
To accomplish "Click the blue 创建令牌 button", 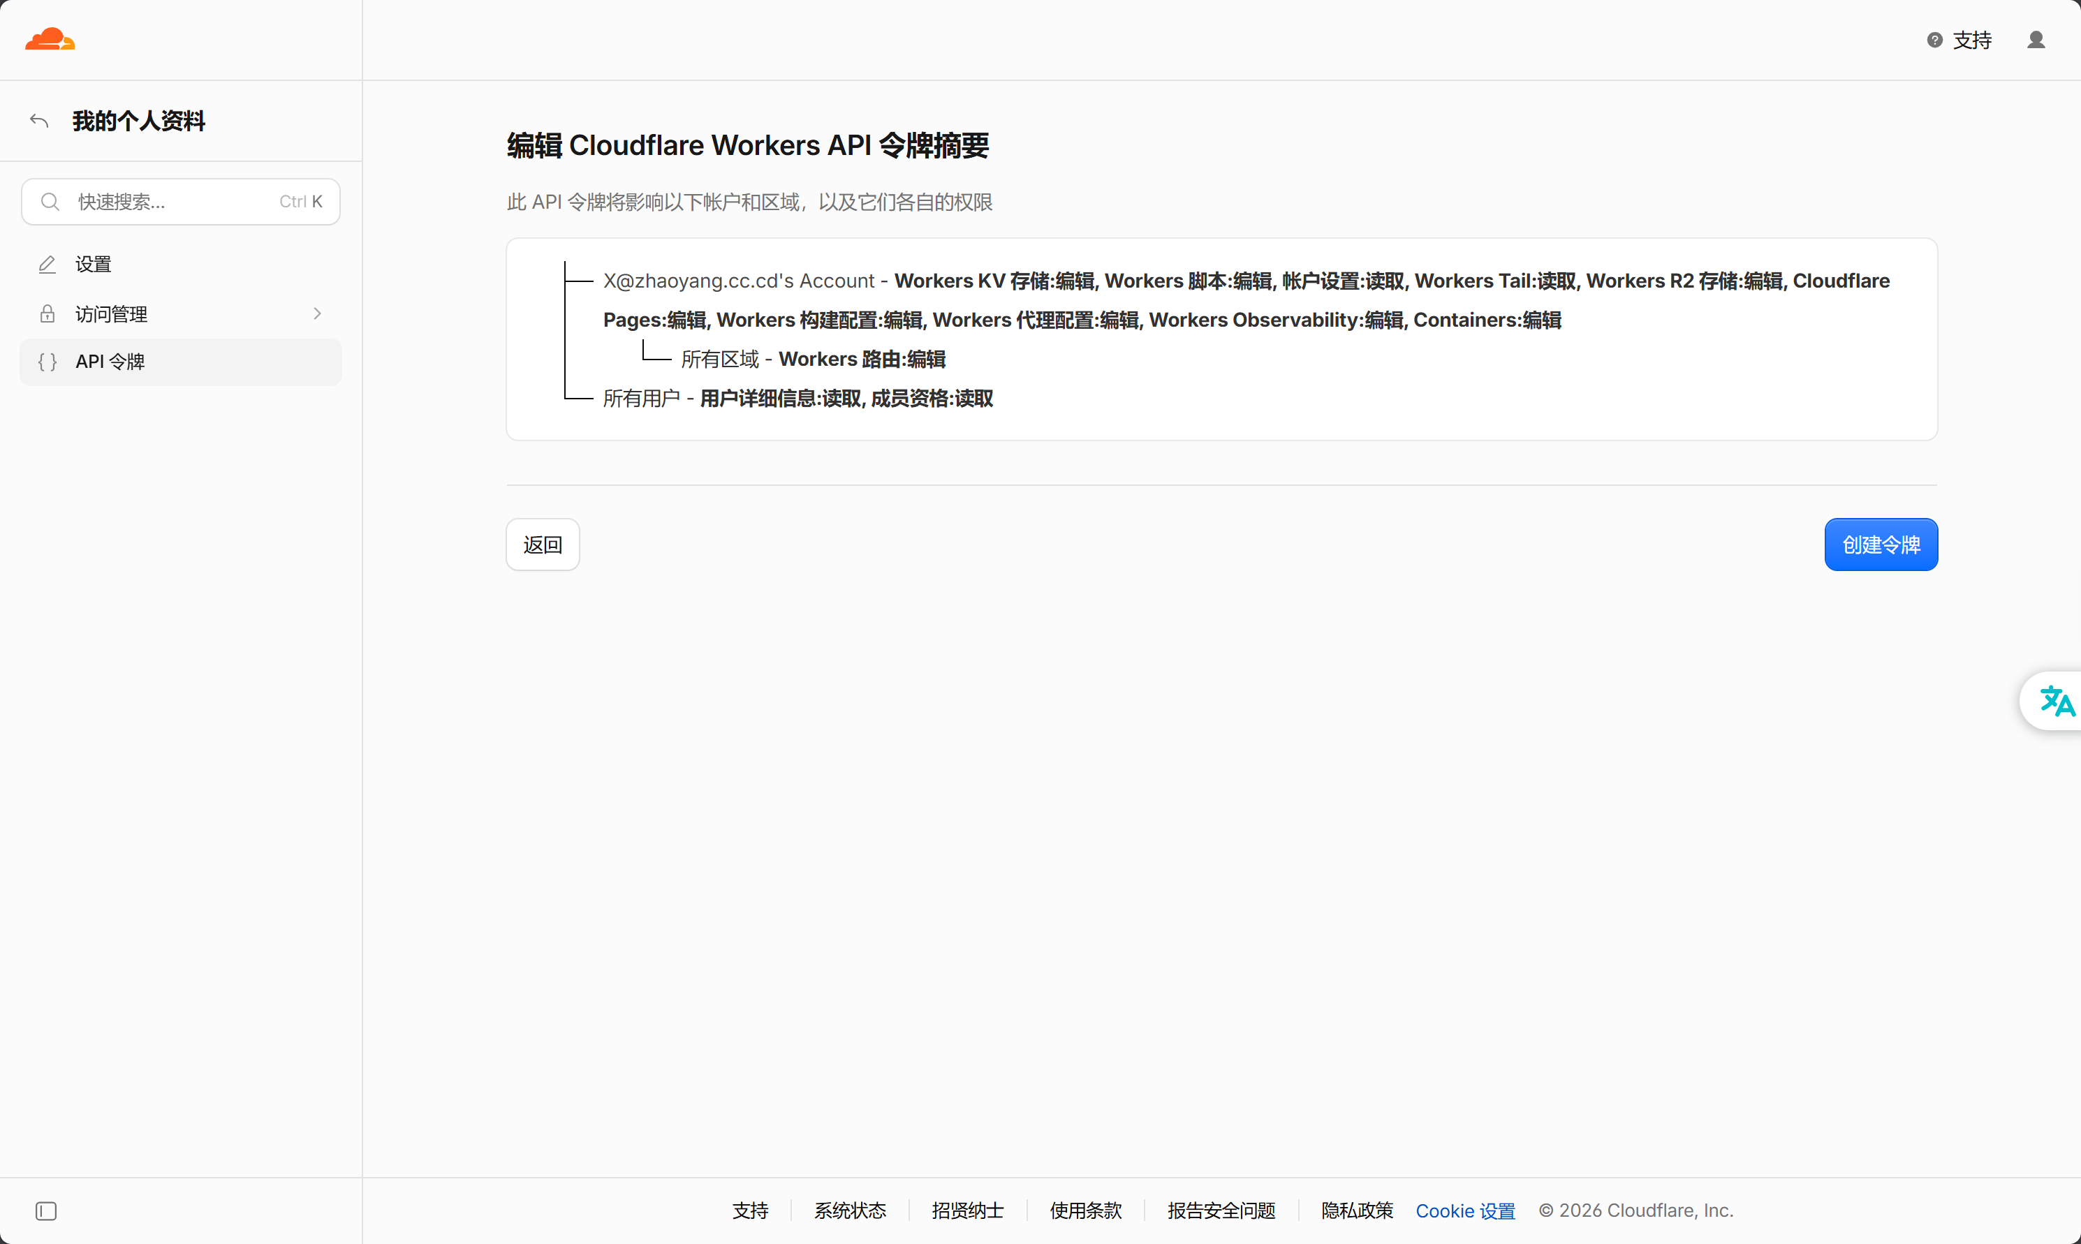I will point(1881,544).
